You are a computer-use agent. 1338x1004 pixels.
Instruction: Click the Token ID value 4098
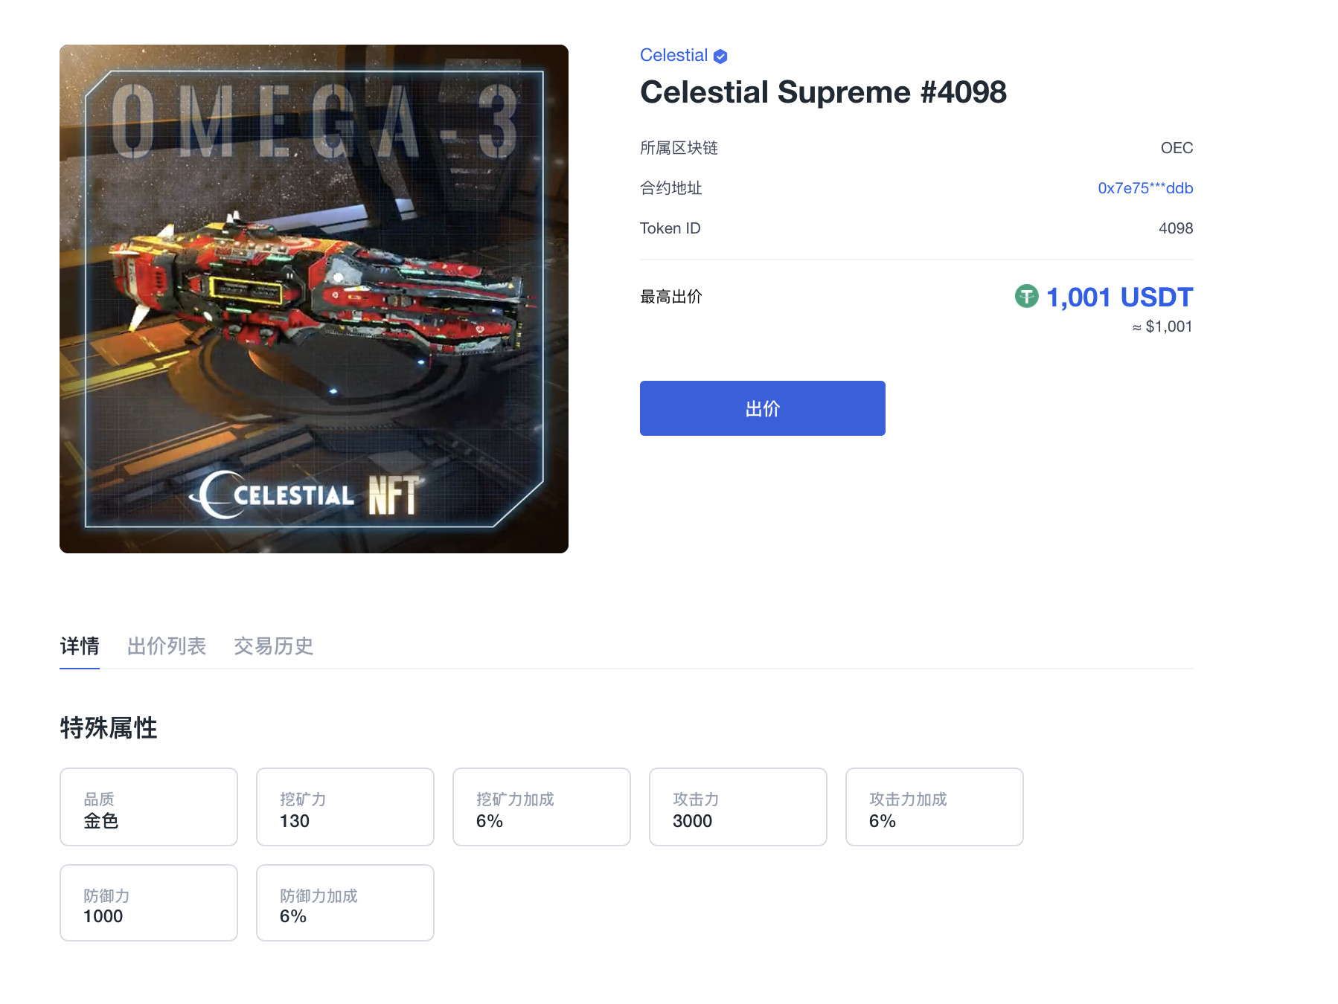[1176, 228]
